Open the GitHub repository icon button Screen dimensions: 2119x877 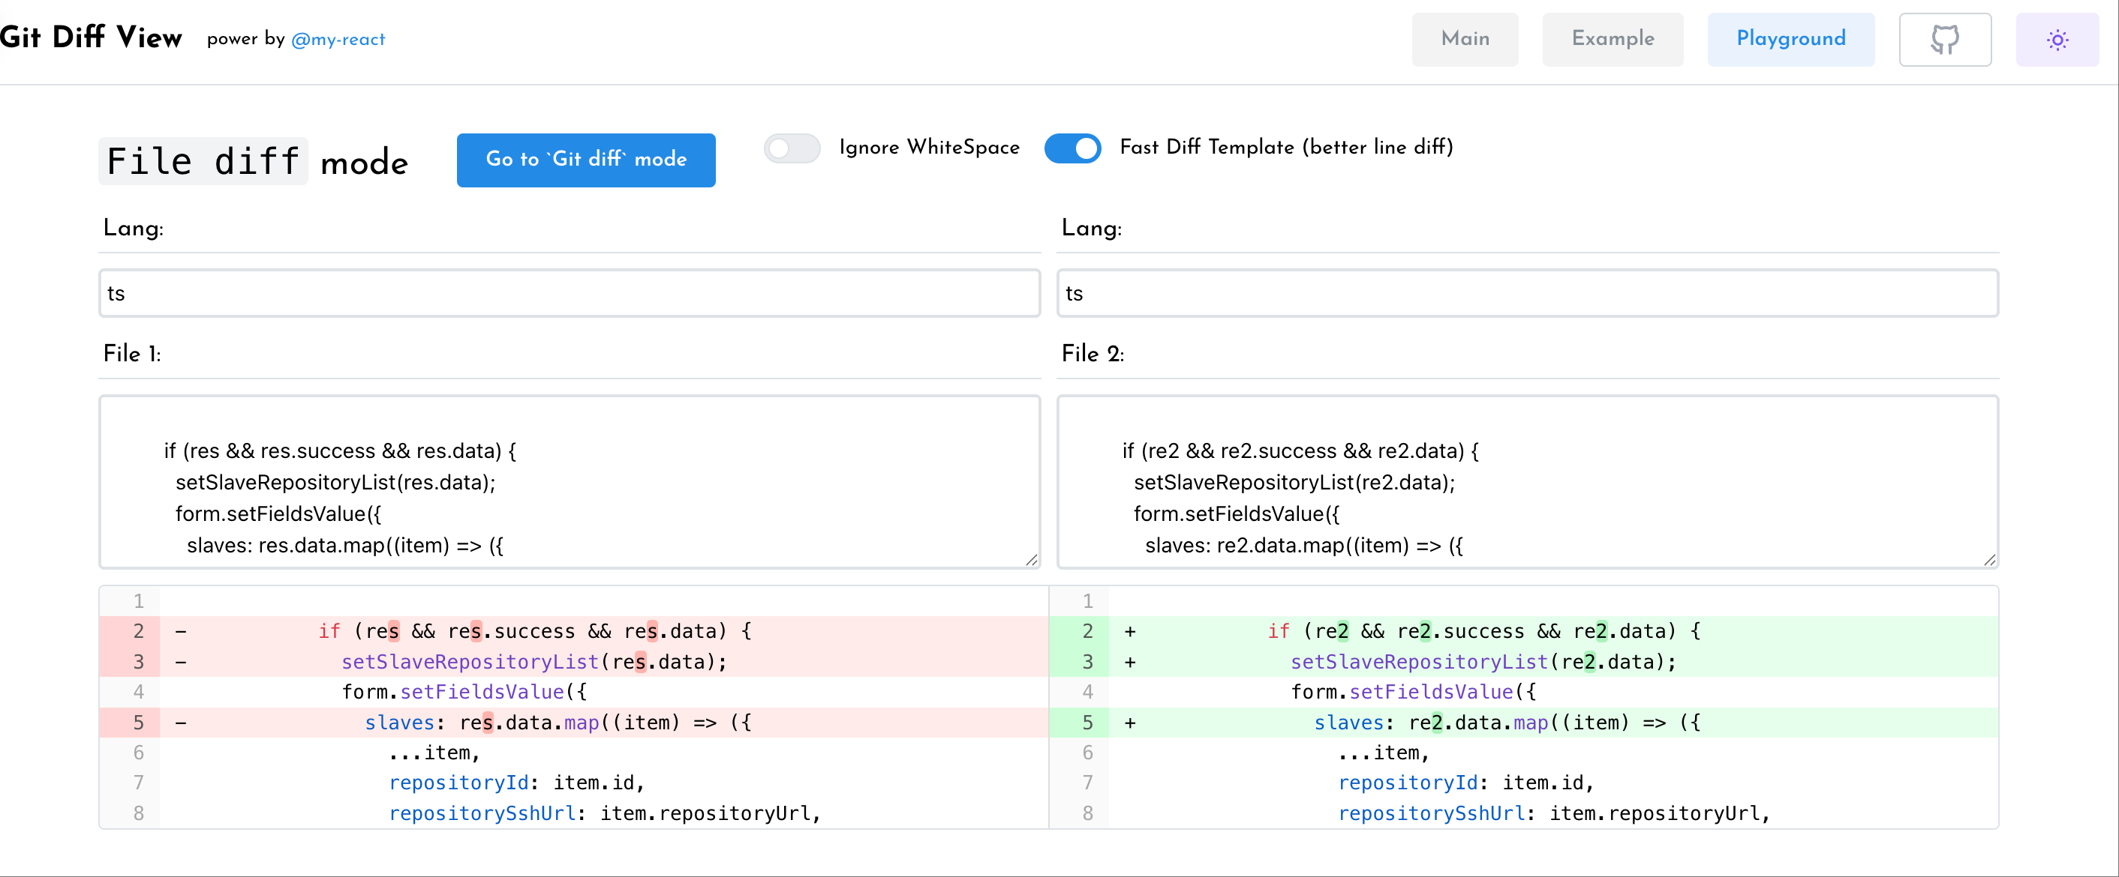(1945, 40)
